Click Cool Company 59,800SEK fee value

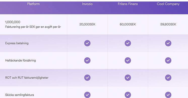[x=168, y=24]
